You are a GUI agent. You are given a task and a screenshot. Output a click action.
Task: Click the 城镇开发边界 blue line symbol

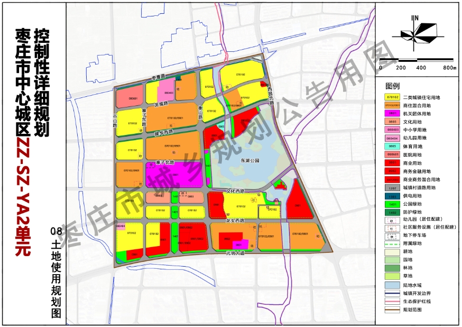[392, 293]
